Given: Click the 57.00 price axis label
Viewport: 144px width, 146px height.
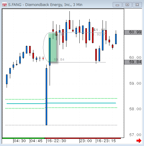Looking at the screenshot, I should pyautogui.click(x=135, y=135).
